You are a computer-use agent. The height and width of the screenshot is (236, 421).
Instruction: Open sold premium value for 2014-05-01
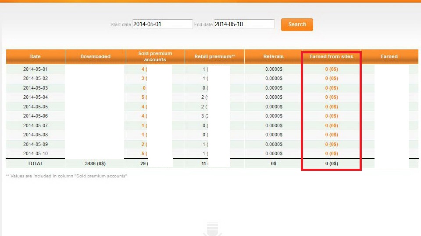pos(144,69)
